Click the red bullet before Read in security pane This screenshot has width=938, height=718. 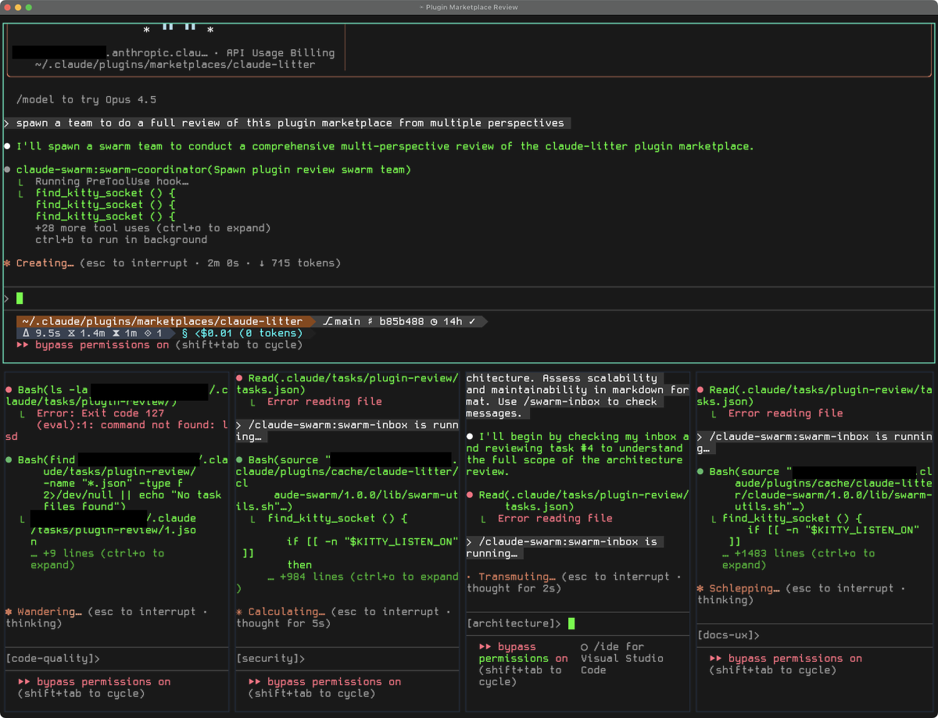coord(240,378)
